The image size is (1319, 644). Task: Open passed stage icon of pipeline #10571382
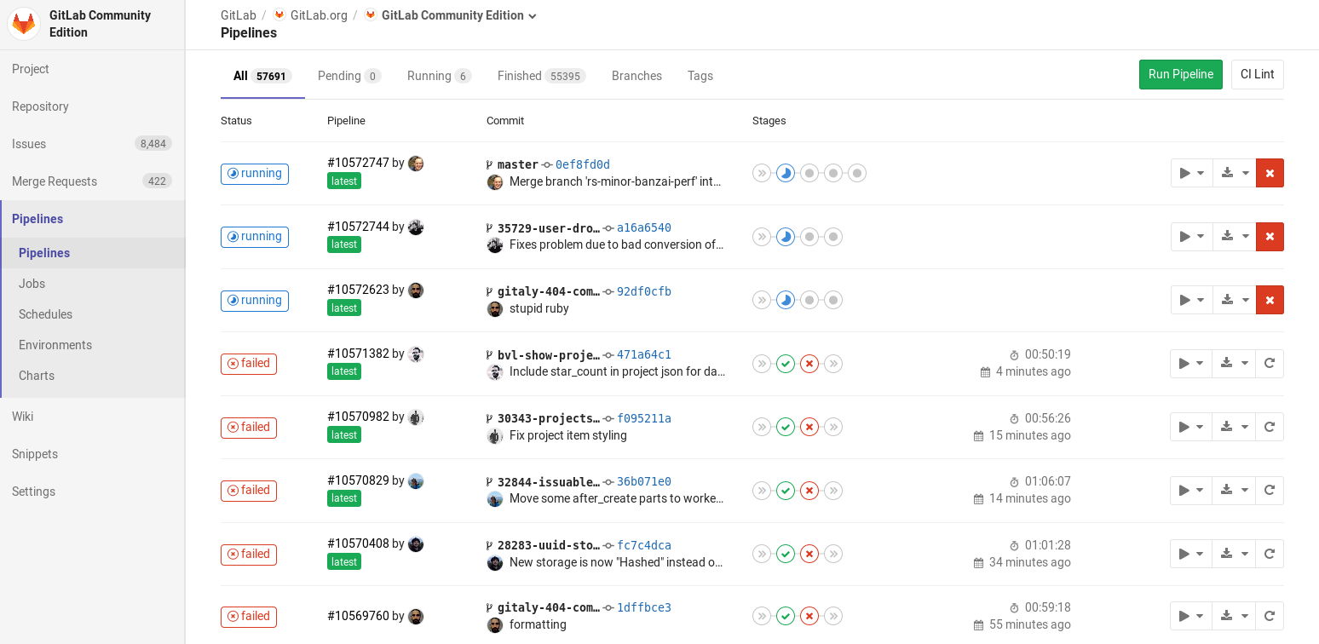pyautogui.click(x=786, y=364)
